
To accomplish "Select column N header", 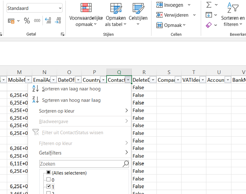I will [45, 72].
